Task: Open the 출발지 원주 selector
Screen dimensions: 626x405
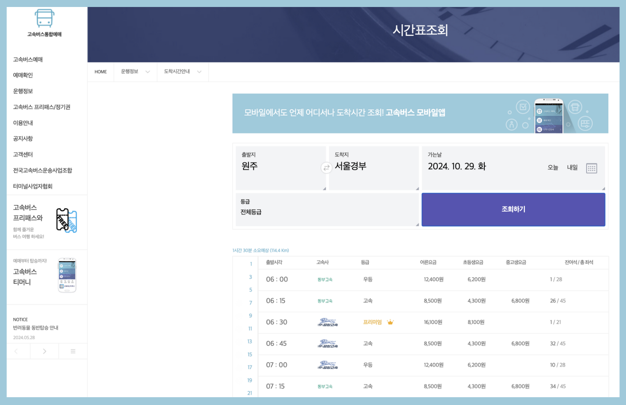Action: (x=281, y=168)
